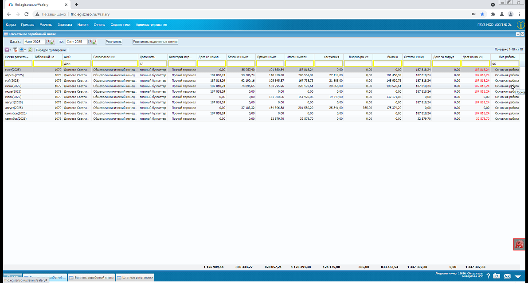Take a screenshot with the camera icon

click(497, 276)
